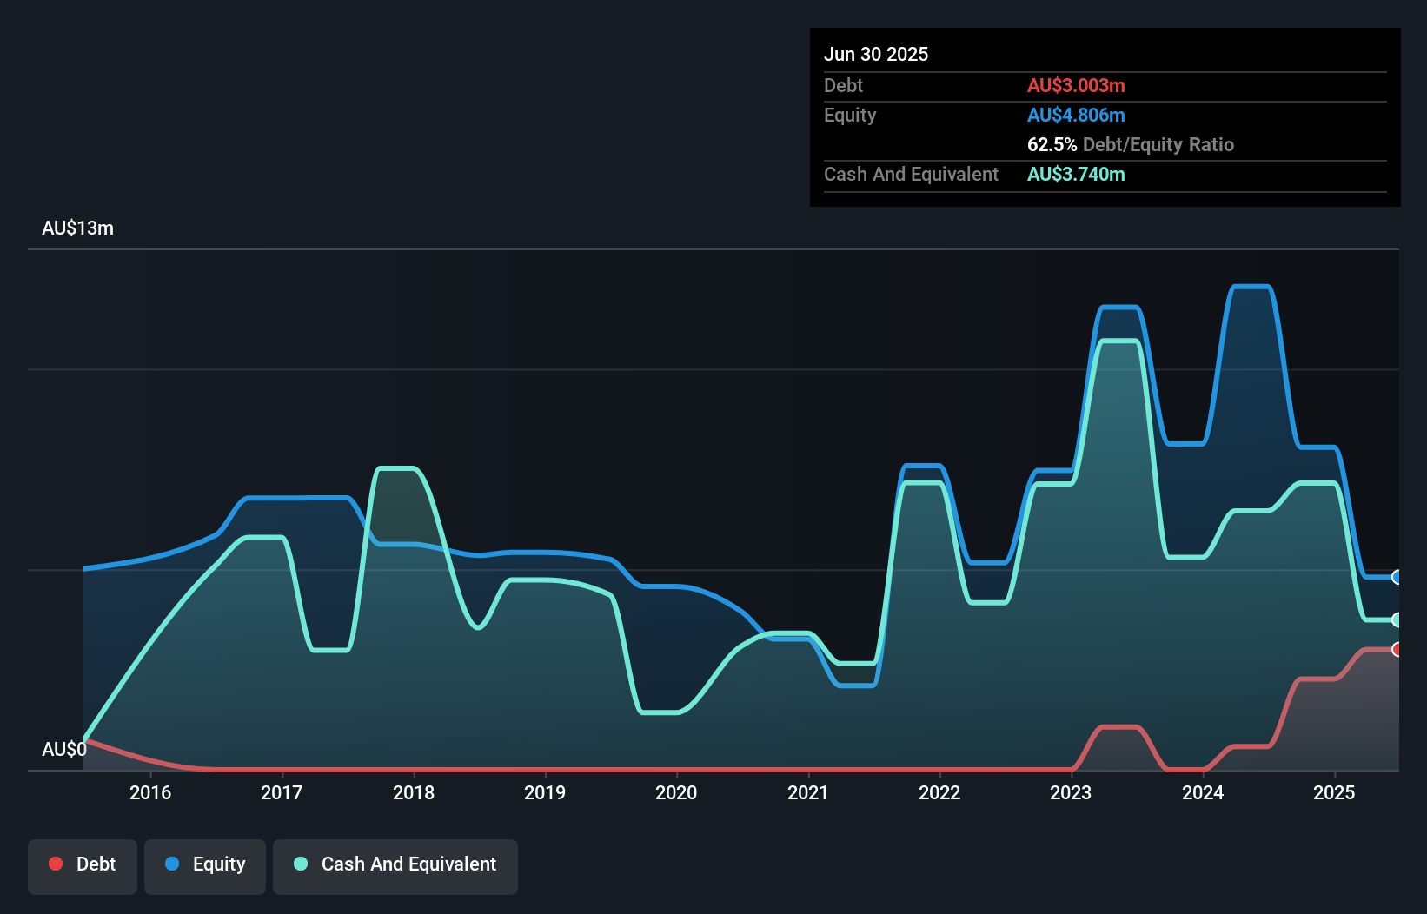Pick the 2020 year tick label

click(676, 792)
